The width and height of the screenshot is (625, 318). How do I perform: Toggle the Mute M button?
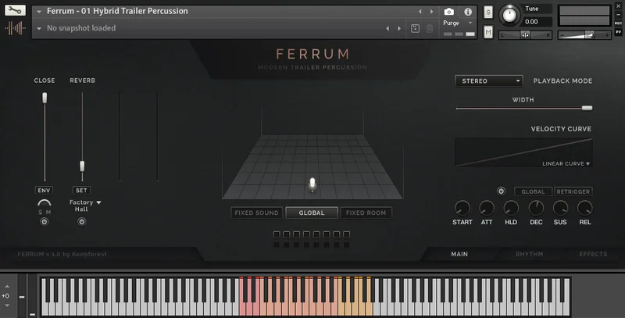(488, 32)
